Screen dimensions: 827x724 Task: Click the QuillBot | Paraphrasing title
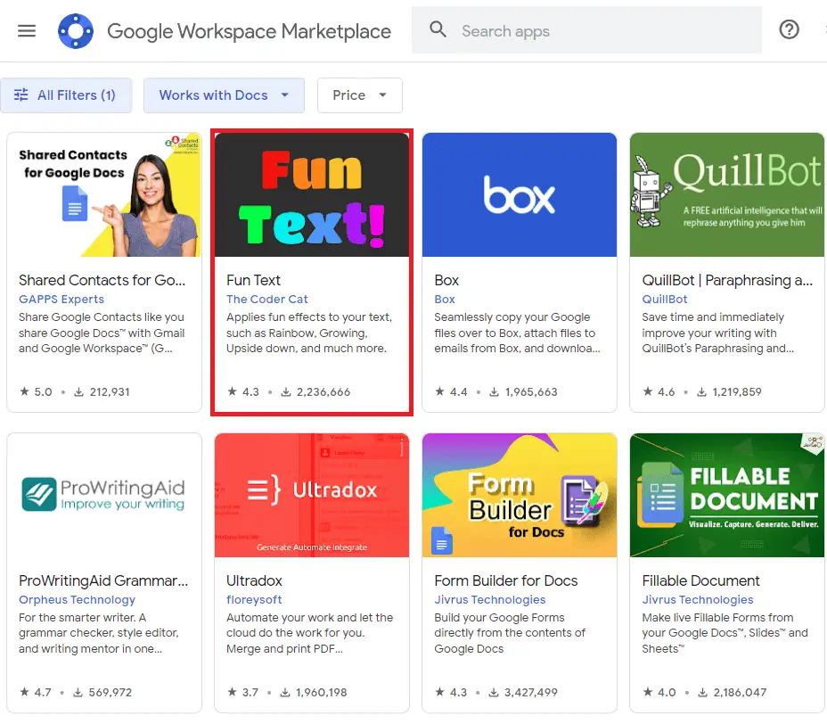727,280
